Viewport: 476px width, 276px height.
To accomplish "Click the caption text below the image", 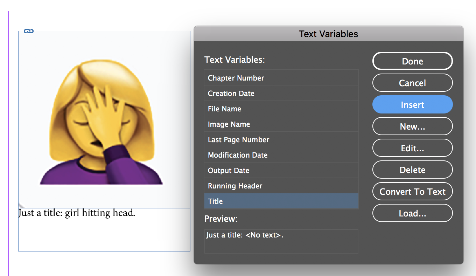I will [77, 213].
